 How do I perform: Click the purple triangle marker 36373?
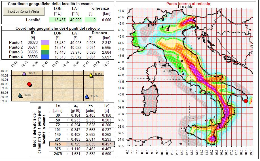[x=24, y=74]
